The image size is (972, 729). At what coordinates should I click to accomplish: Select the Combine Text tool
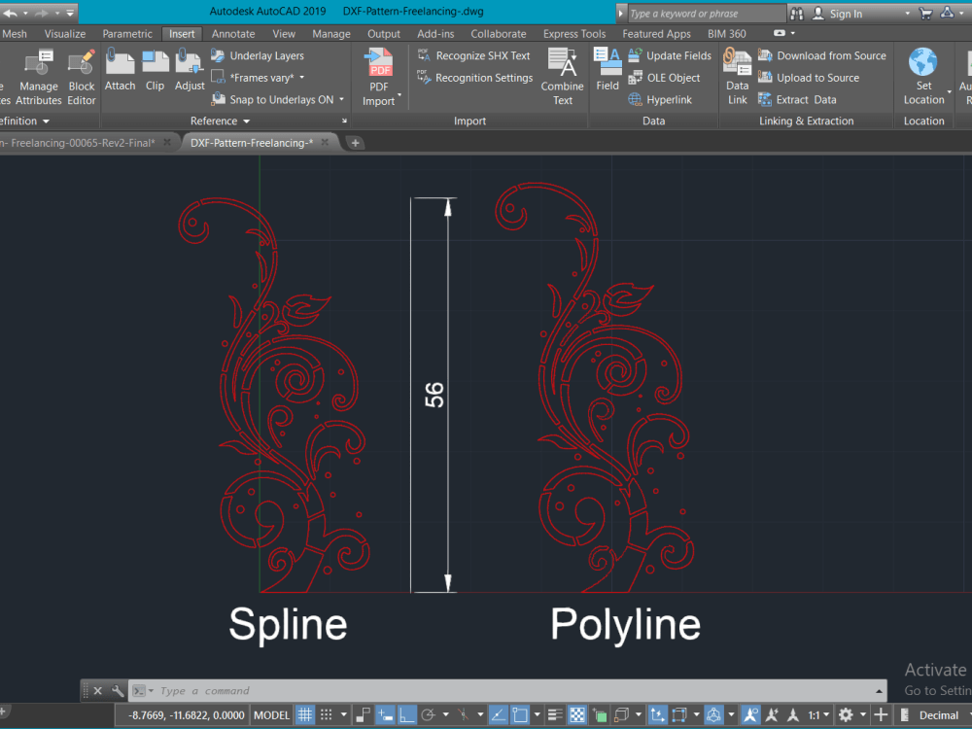562,73
